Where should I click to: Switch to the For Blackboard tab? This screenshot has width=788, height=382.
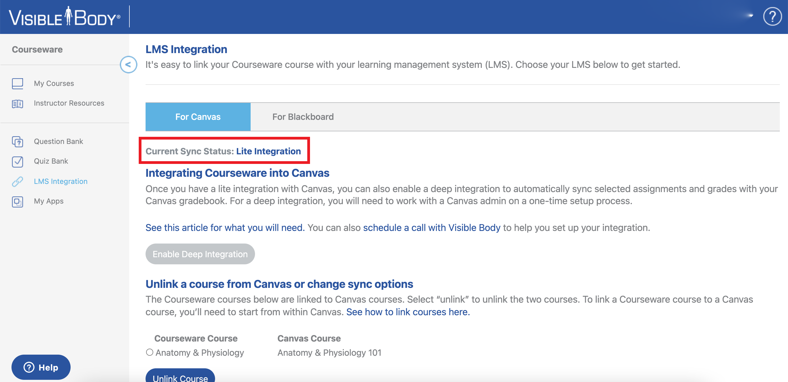pos(303,117)
